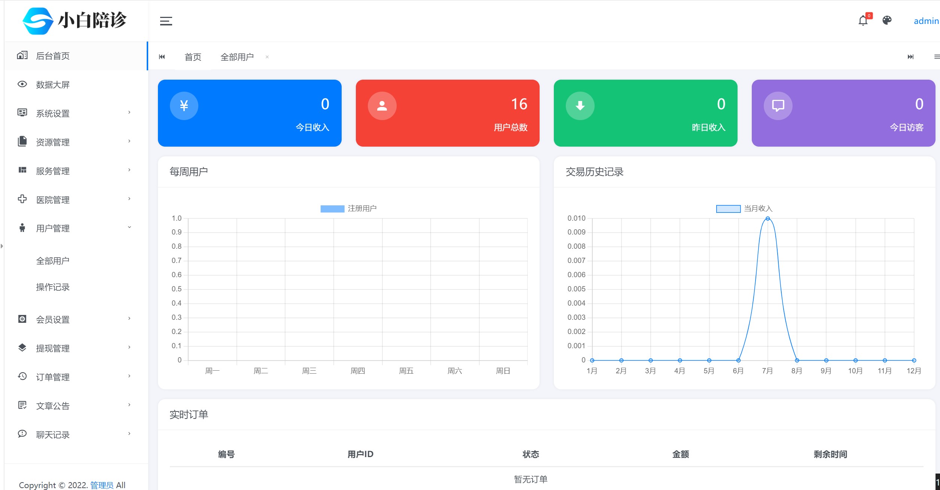Toggle the 当月收入 legend series
The width and height of the screenshot is (940, 490).
744,209
